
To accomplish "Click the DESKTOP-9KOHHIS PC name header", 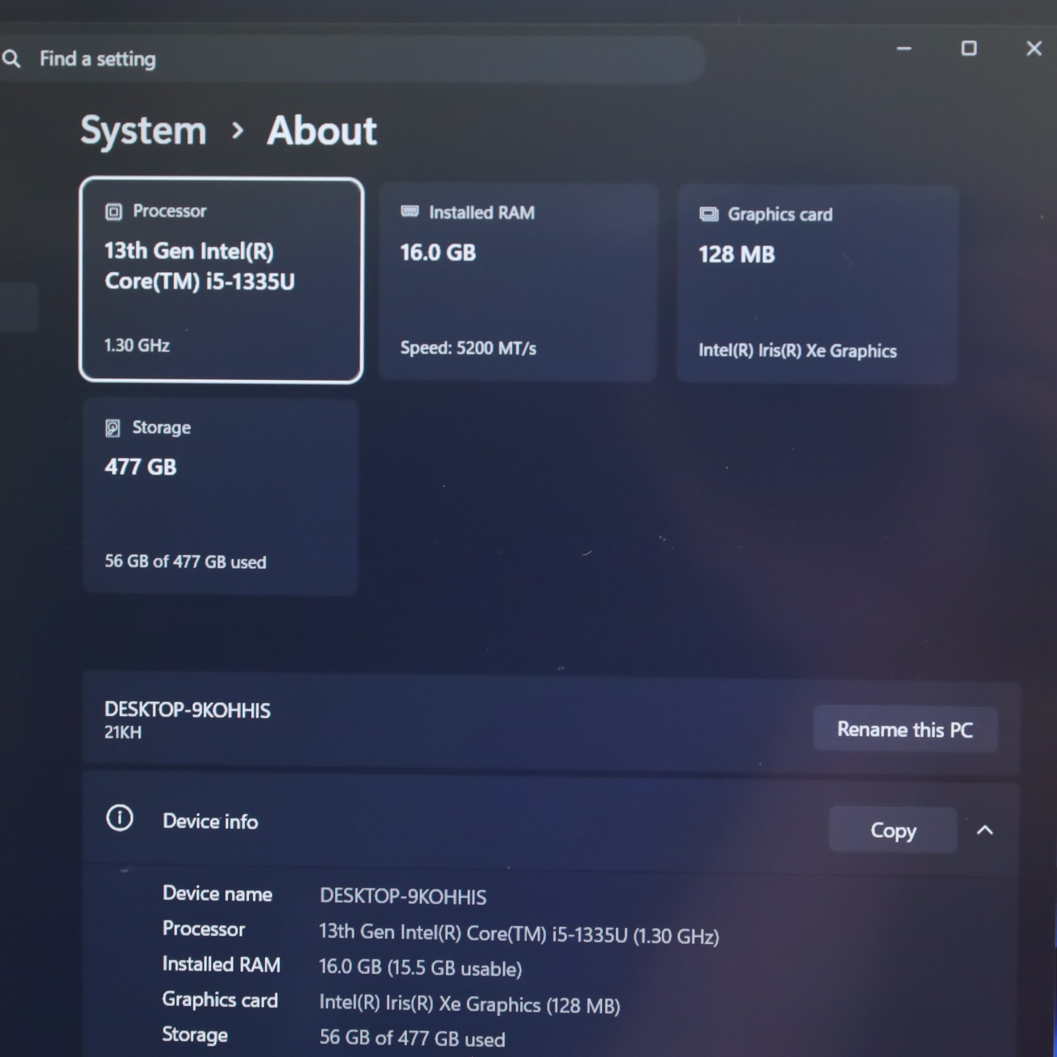I will [188, 710].
